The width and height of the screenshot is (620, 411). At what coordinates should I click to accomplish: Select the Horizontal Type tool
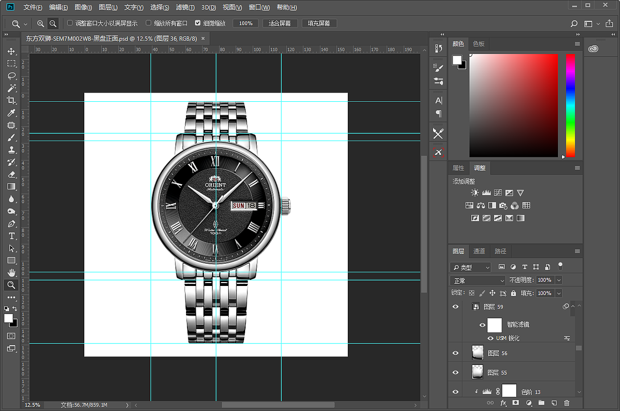[11, 236]
